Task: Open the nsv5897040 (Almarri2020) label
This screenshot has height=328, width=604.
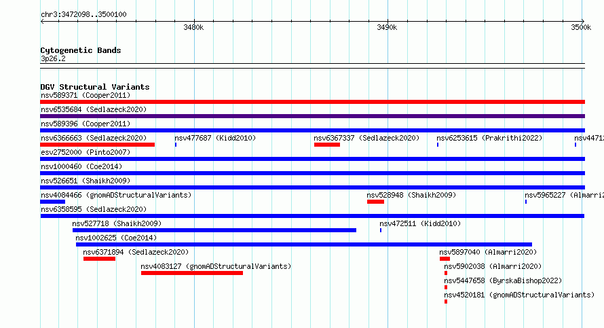Action: (x=488, y=252)
